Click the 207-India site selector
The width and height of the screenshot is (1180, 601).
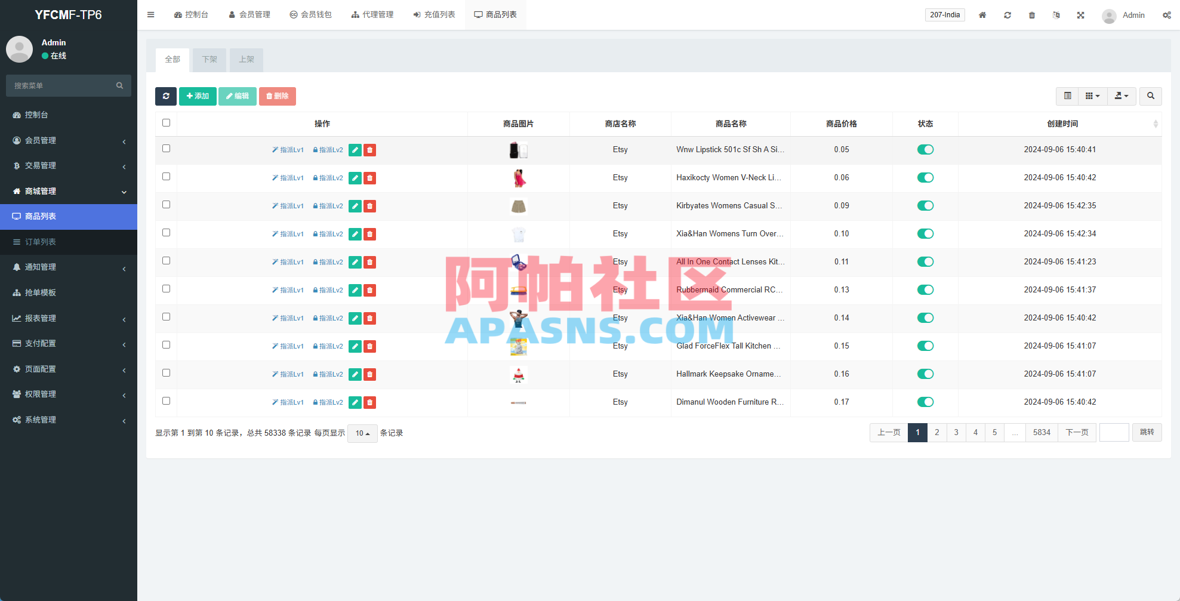click(x=945, y=15)
